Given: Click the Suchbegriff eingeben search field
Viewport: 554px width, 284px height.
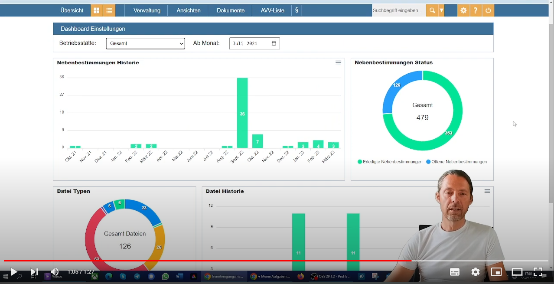Looking at the screenshot, I should [x=398, y=10].
